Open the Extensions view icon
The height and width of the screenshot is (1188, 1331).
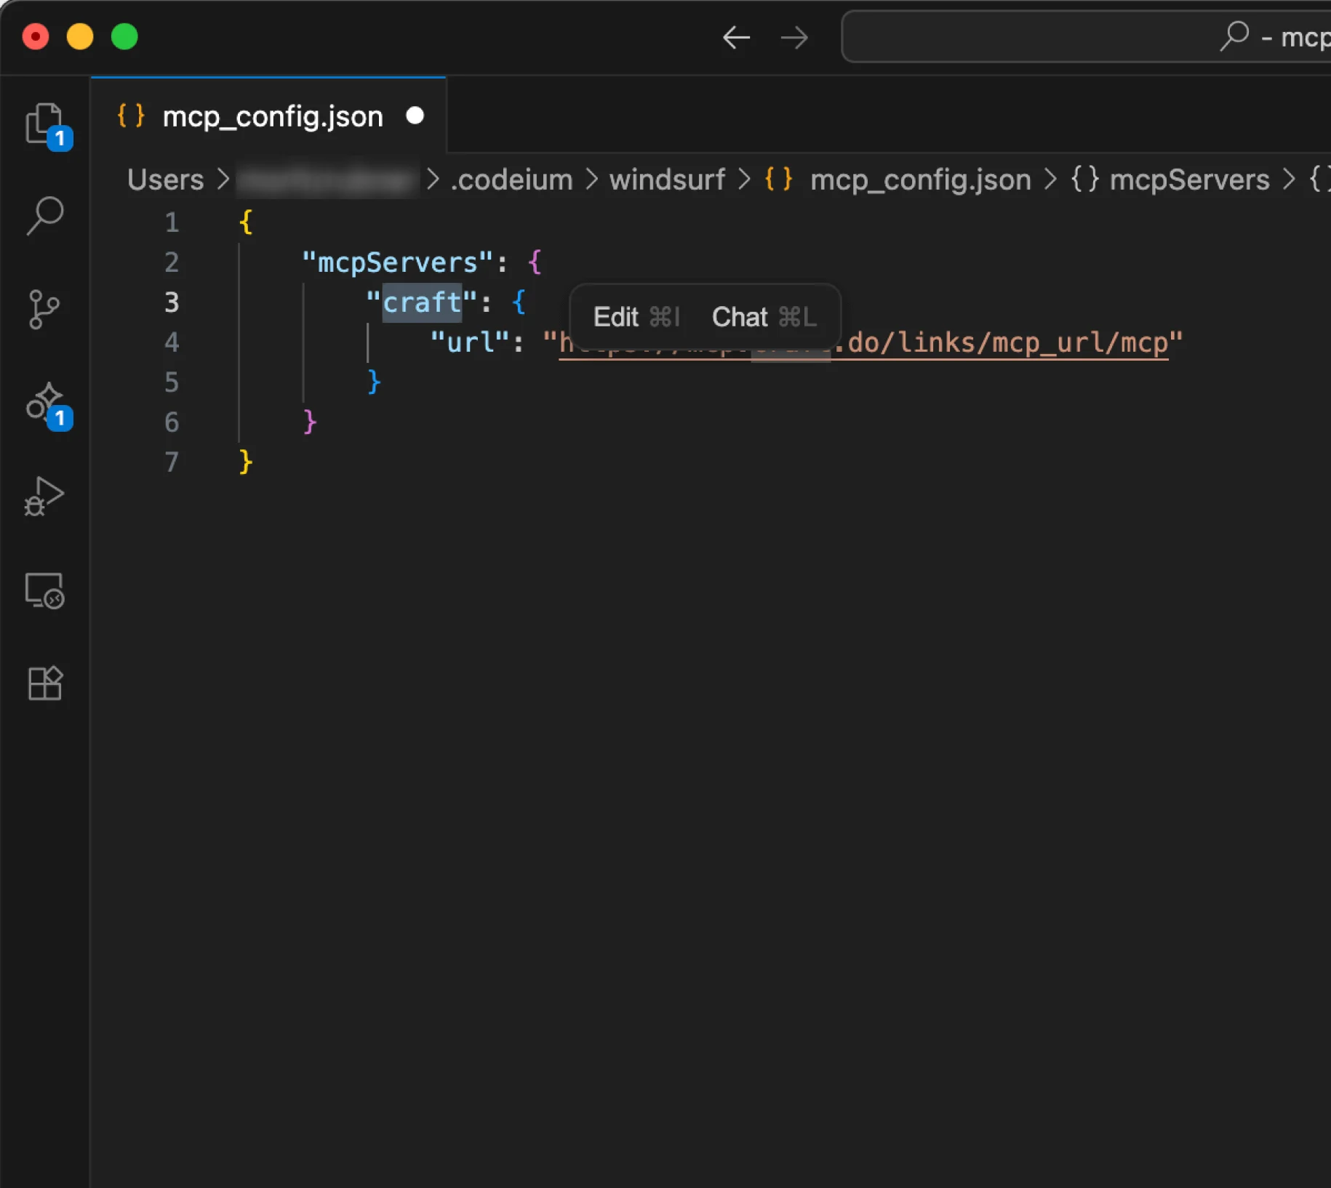click(45, 683)
